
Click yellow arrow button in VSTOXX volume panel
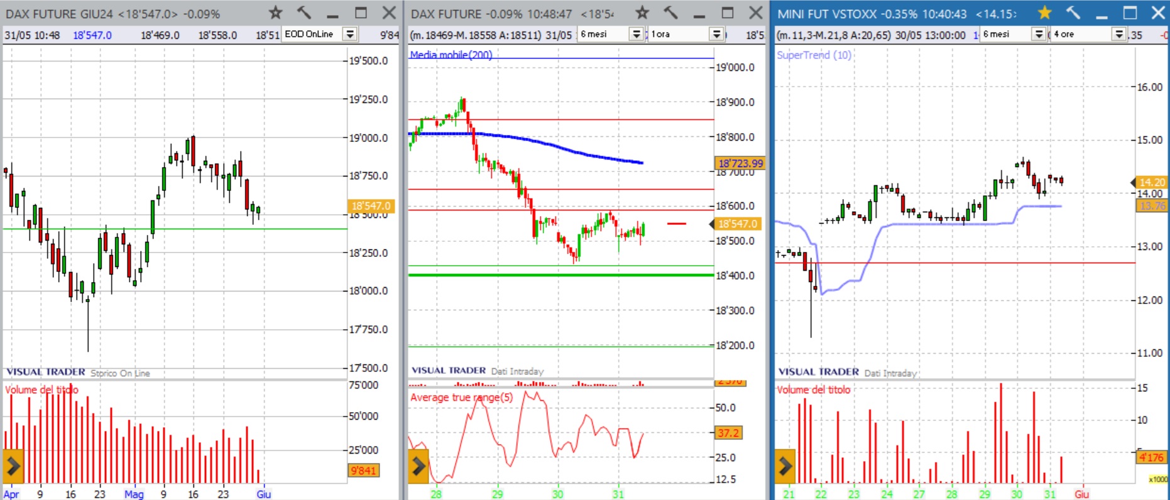785,466
